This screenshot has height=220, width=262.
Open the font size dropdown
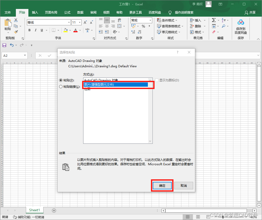80,23
